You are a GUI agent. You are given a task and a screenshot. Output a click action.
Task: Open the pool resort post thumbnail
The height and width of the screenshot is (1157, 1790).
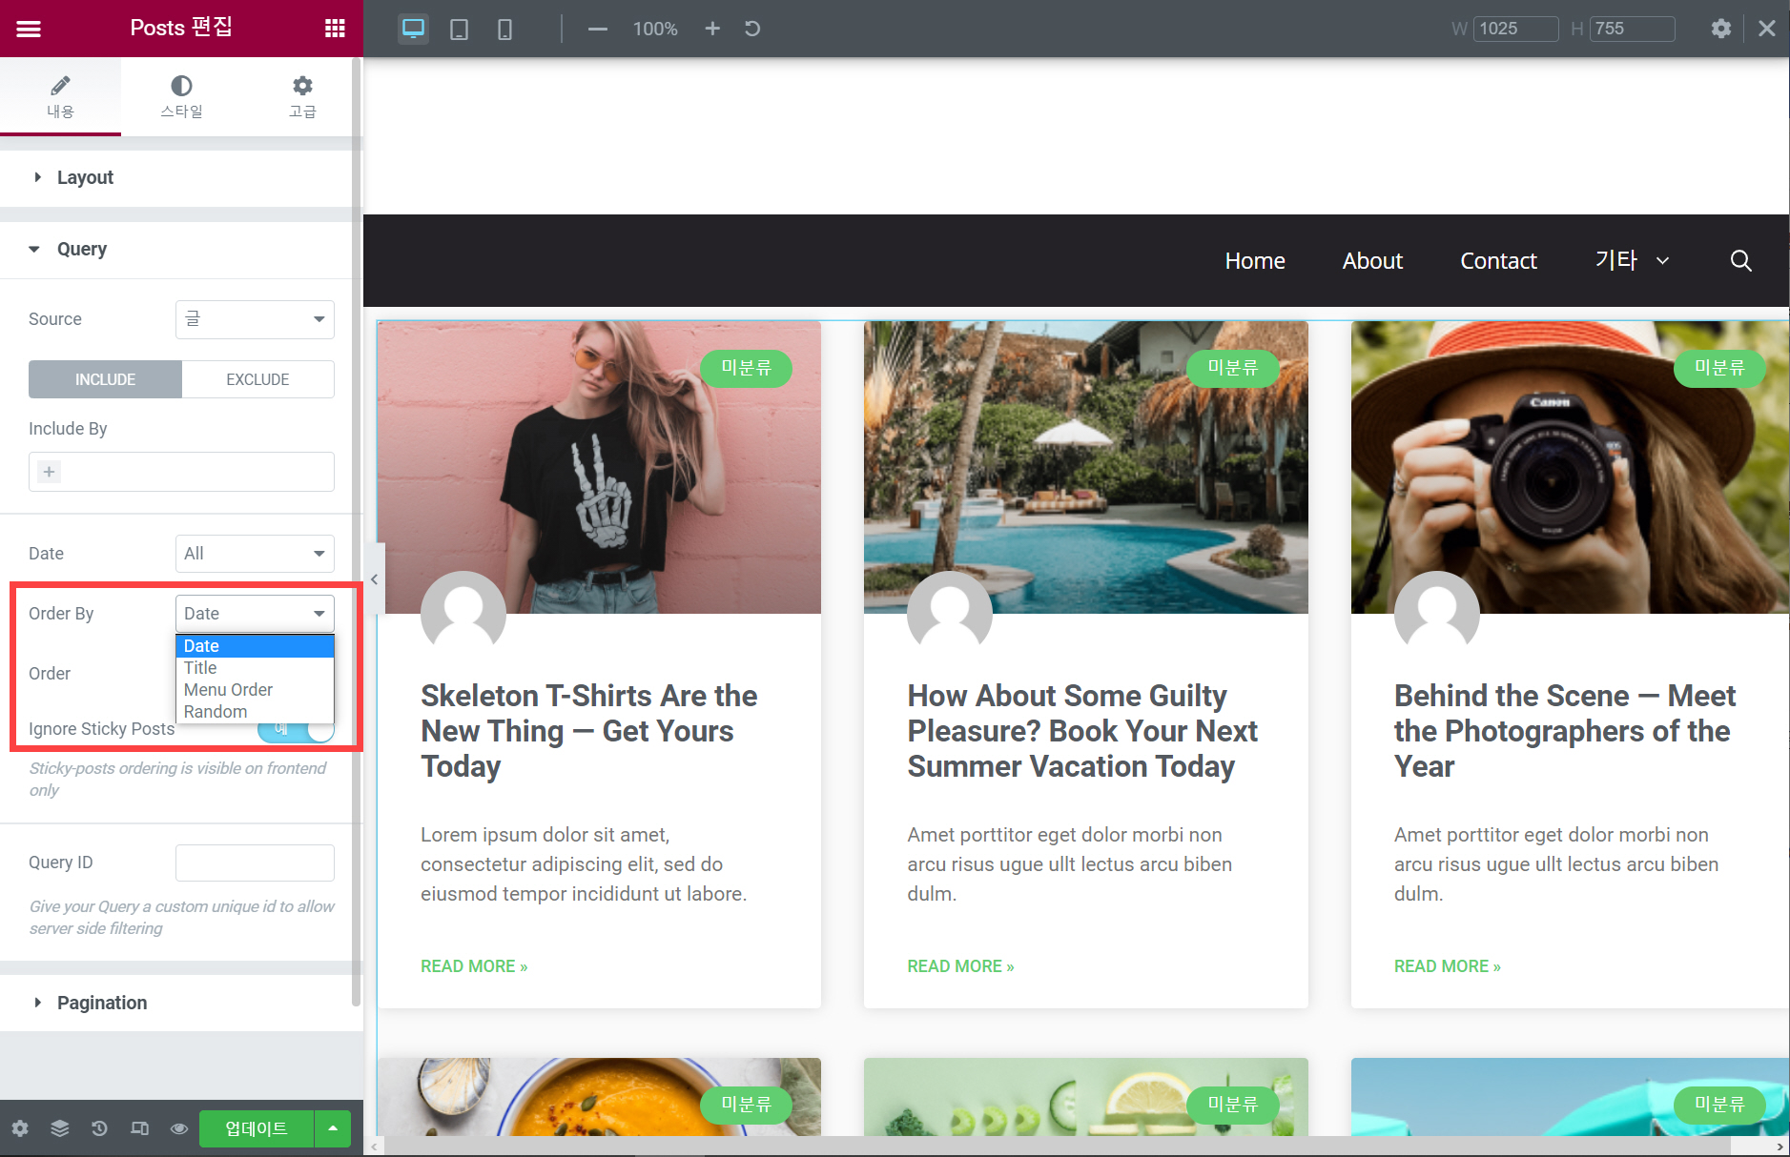tap(1085, 467)
